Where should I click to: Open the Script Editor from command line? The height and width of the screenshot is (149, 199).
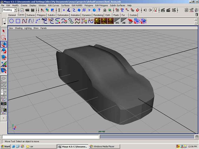[196, 137]
